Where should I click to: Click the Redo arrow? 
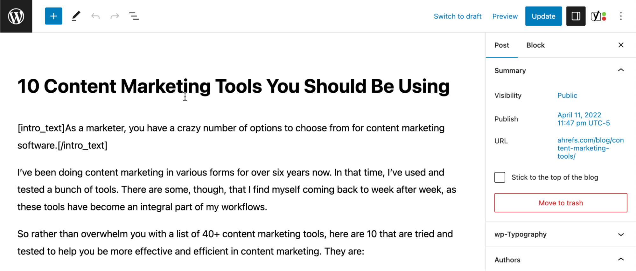[115, 16]
